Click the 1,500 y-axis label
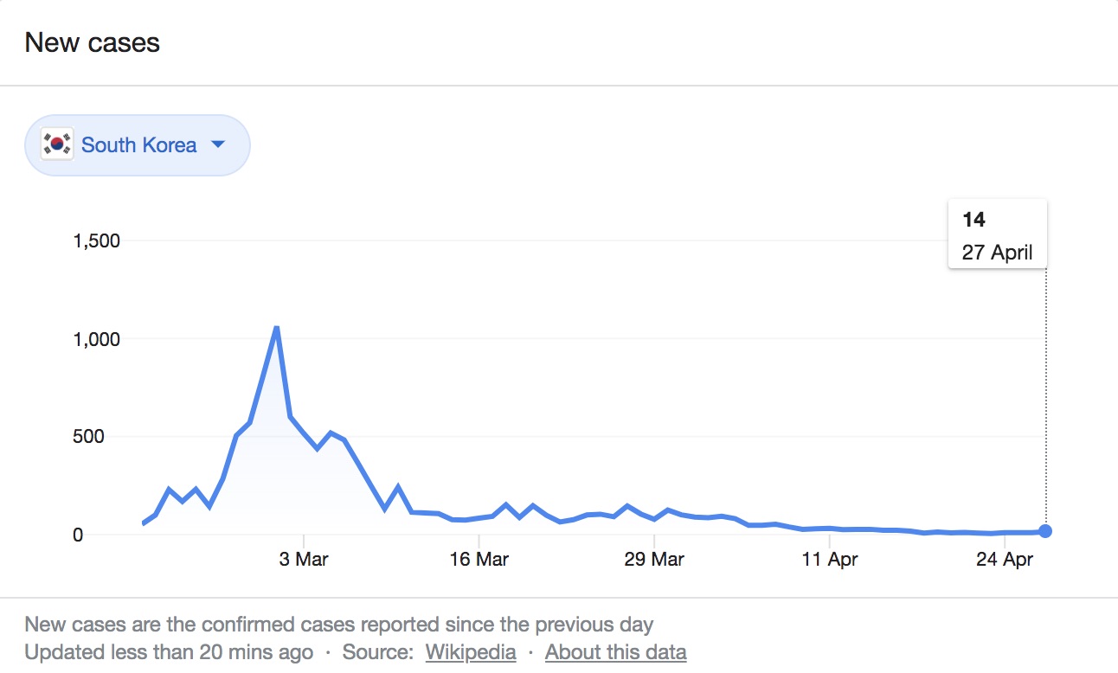 tap(96, 241)
